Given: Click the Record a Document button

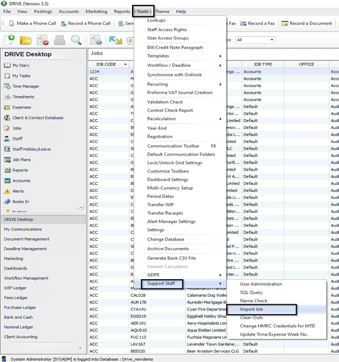Looking at the screenshot, I should (x=307, y=23).
